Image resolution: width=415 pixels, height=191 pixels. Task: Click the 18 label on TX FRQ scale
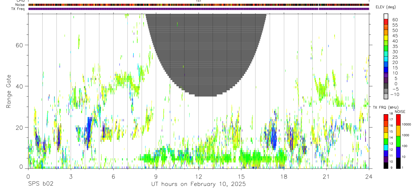click(x=392, y=114)
